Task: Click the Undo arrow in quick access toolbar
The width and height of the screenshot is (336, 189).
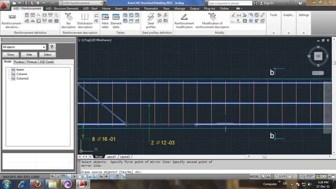Action: point(44,3)
